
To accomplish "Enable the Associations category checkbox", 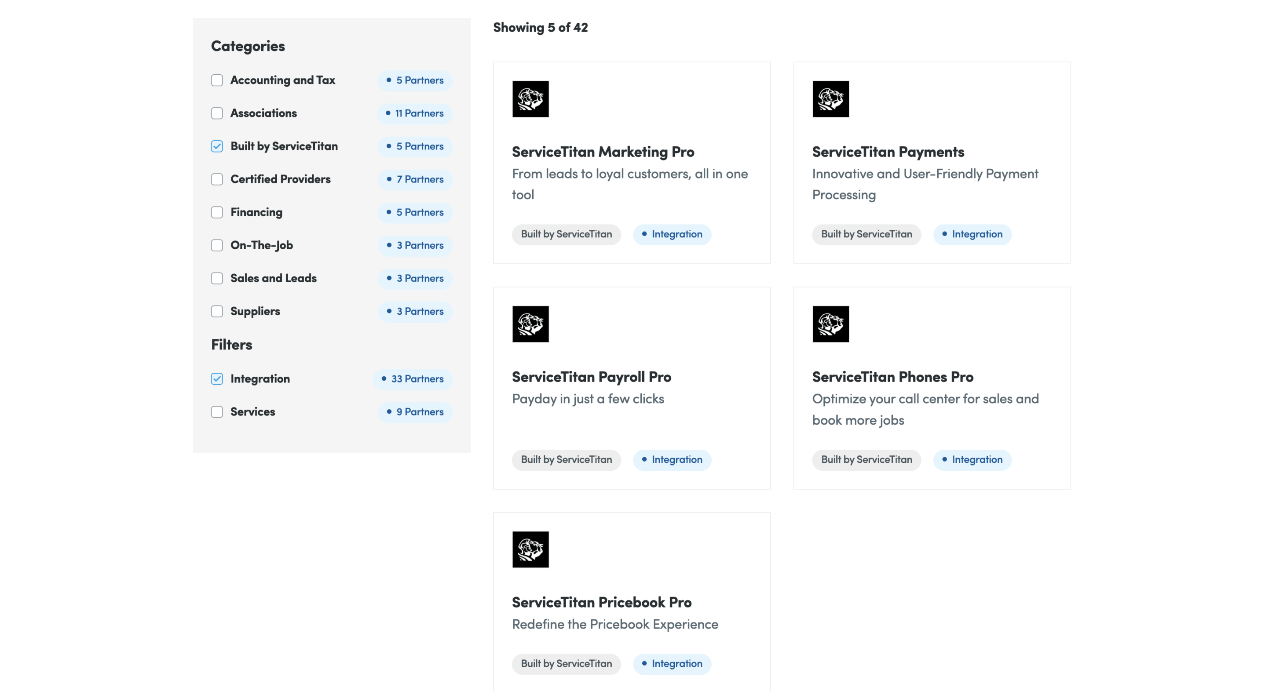I will [217, 113].
